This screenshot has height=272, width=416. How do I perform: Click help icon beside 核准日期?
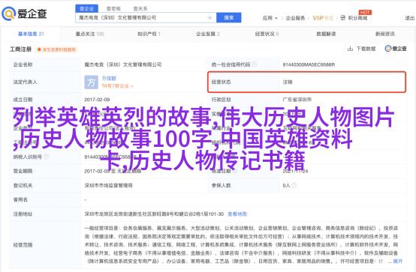(x=234, y=171)
